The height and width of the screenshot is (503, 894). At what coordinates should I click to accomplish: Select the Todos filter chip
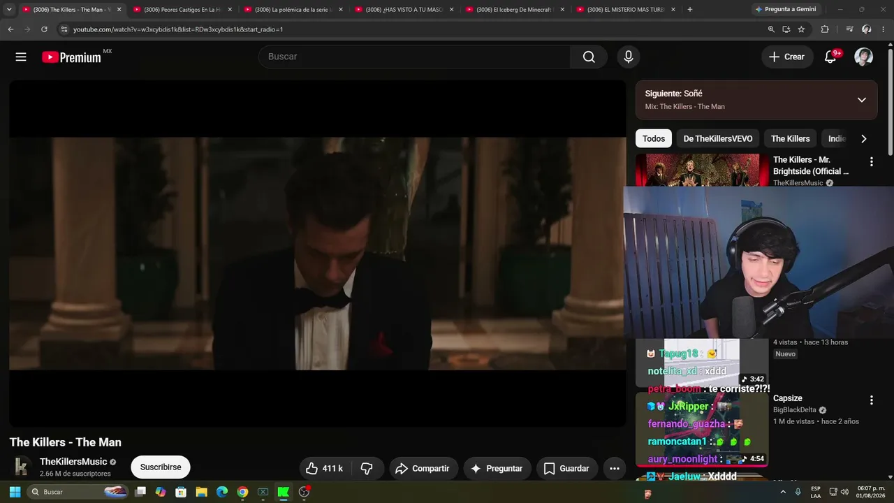tap(654, 138)
